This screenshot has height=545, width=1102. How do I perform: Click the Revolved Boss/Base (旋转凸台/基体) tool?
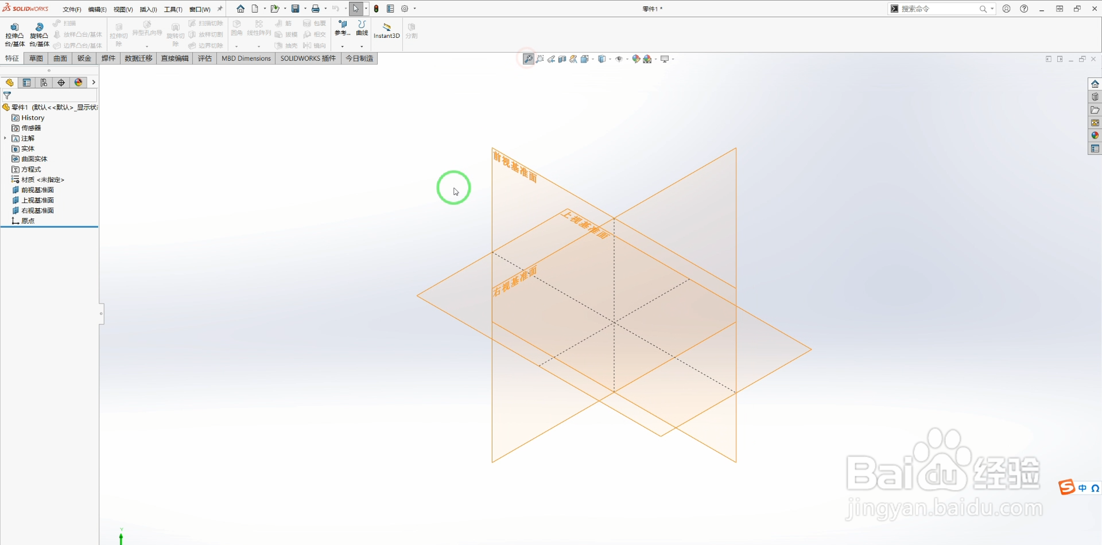(40, 35)
